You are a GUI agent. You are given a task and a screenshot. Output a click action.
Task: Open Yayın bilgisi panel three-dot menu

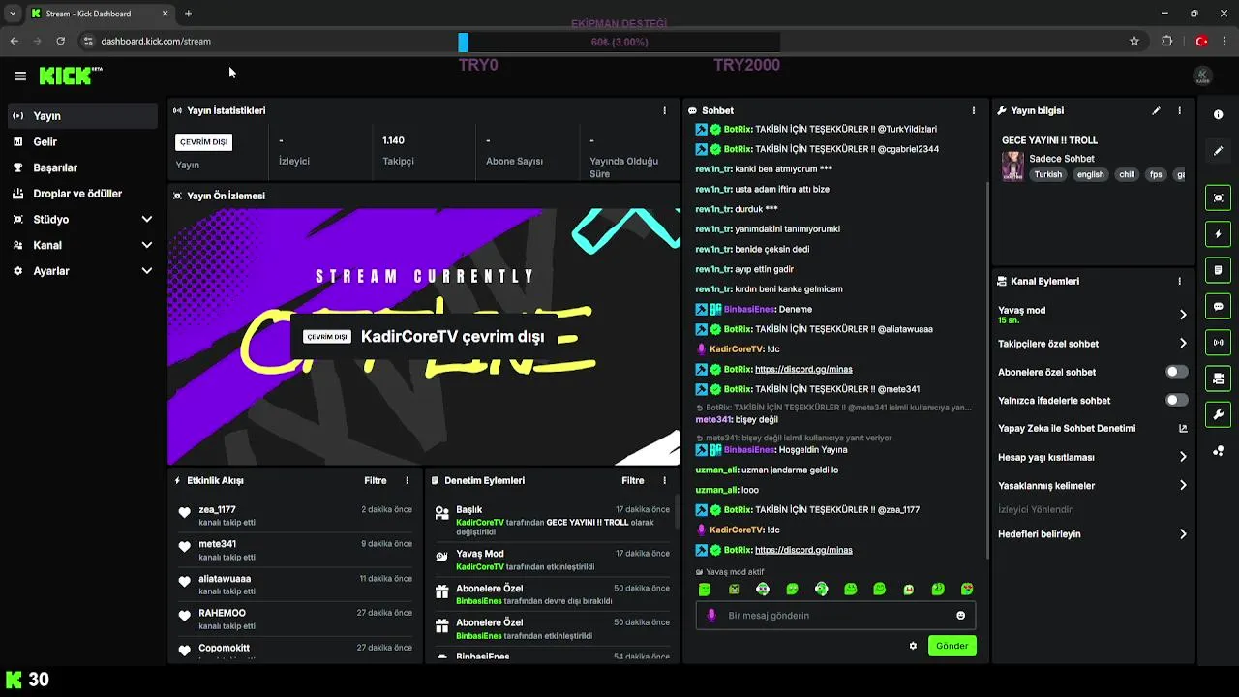click(x=1179, y=110)
